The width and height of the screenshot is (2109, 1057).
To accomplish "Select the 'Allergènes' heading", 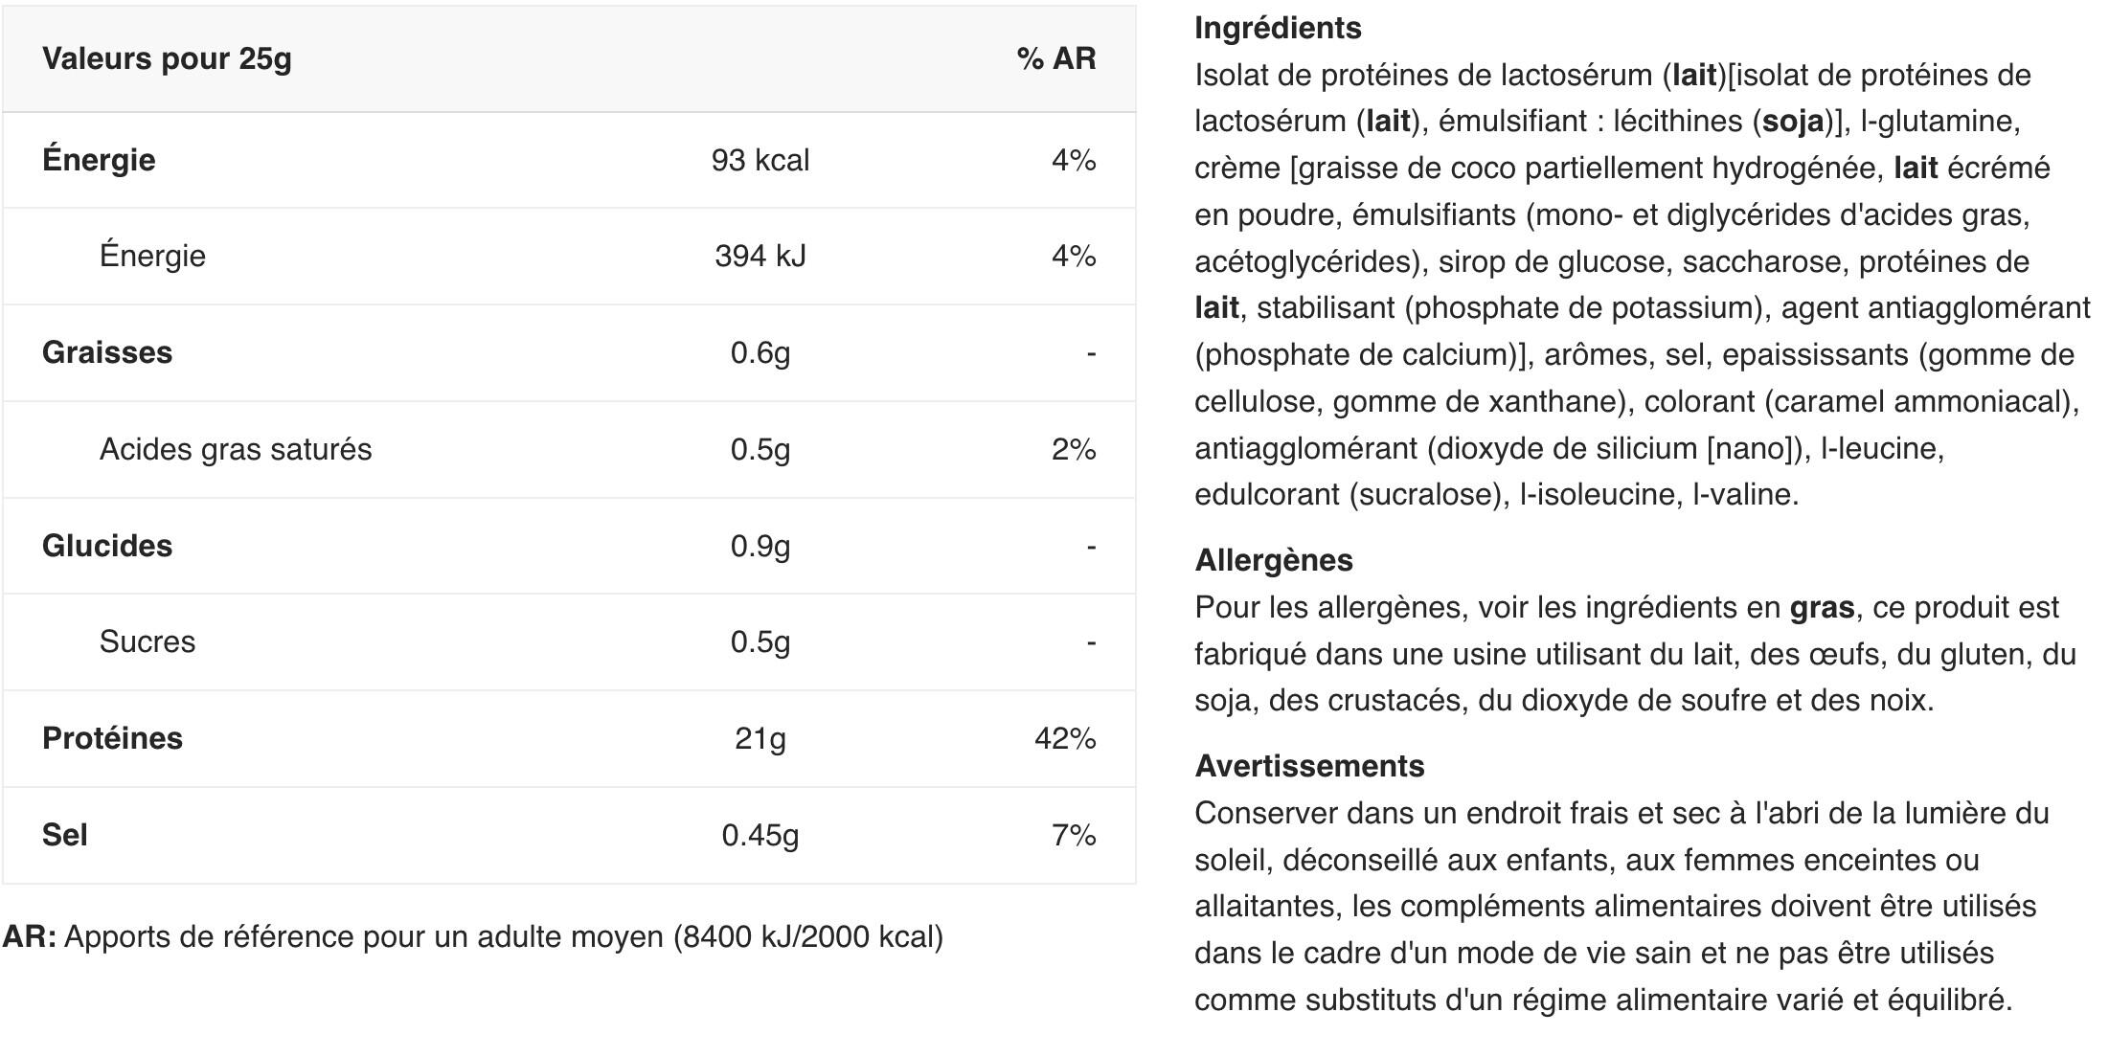I will pos(1274,560).
